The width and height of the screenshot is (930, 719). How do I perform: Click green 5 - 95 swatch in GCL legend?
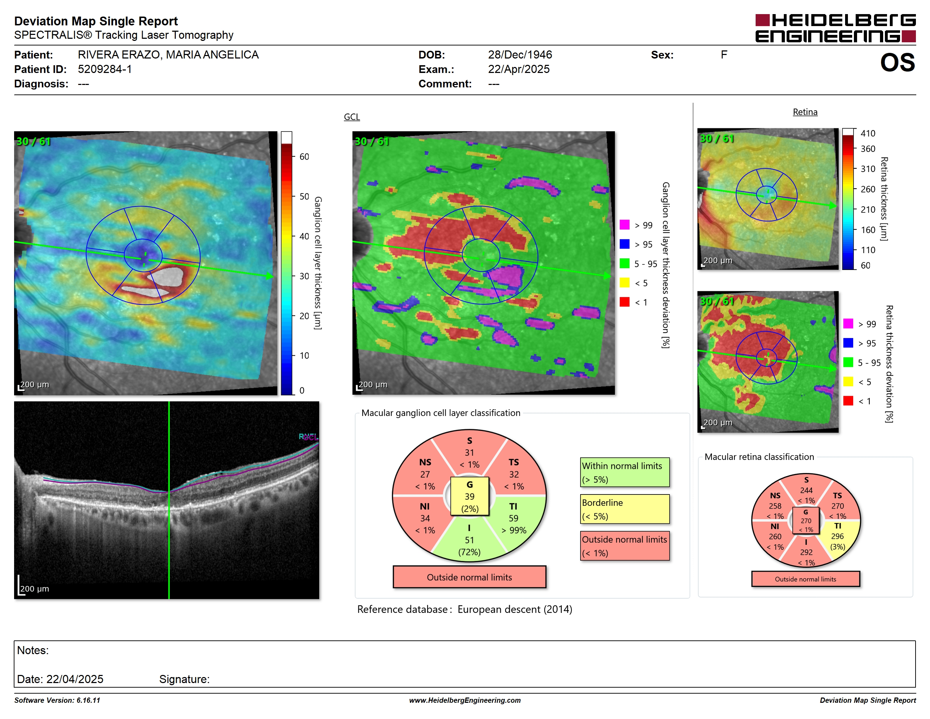pyautogui.click(x=624, y=263)
